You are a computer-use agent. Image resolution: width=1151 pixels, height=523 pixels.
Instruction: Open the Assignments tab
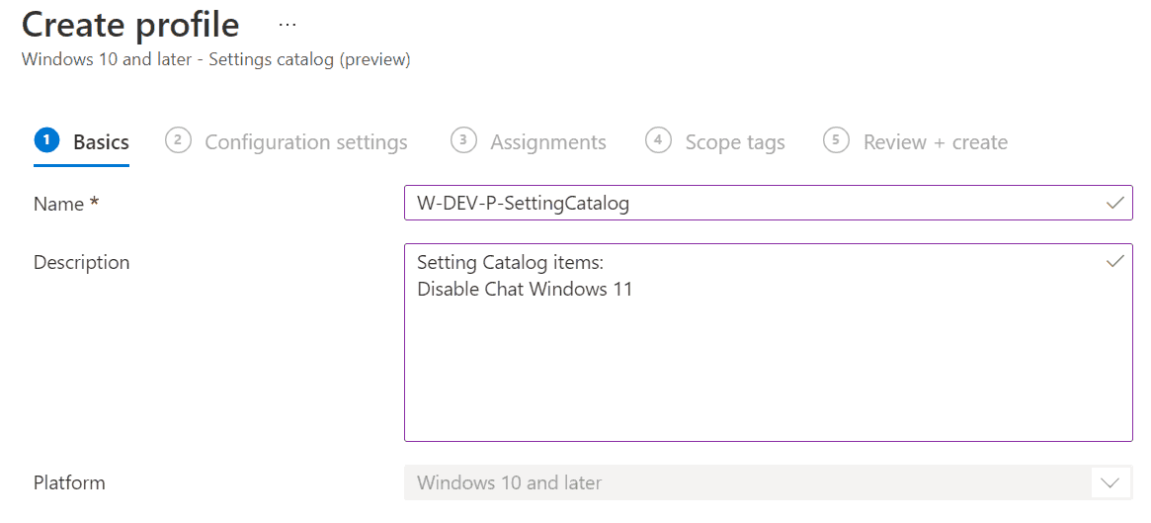[547, 142]
